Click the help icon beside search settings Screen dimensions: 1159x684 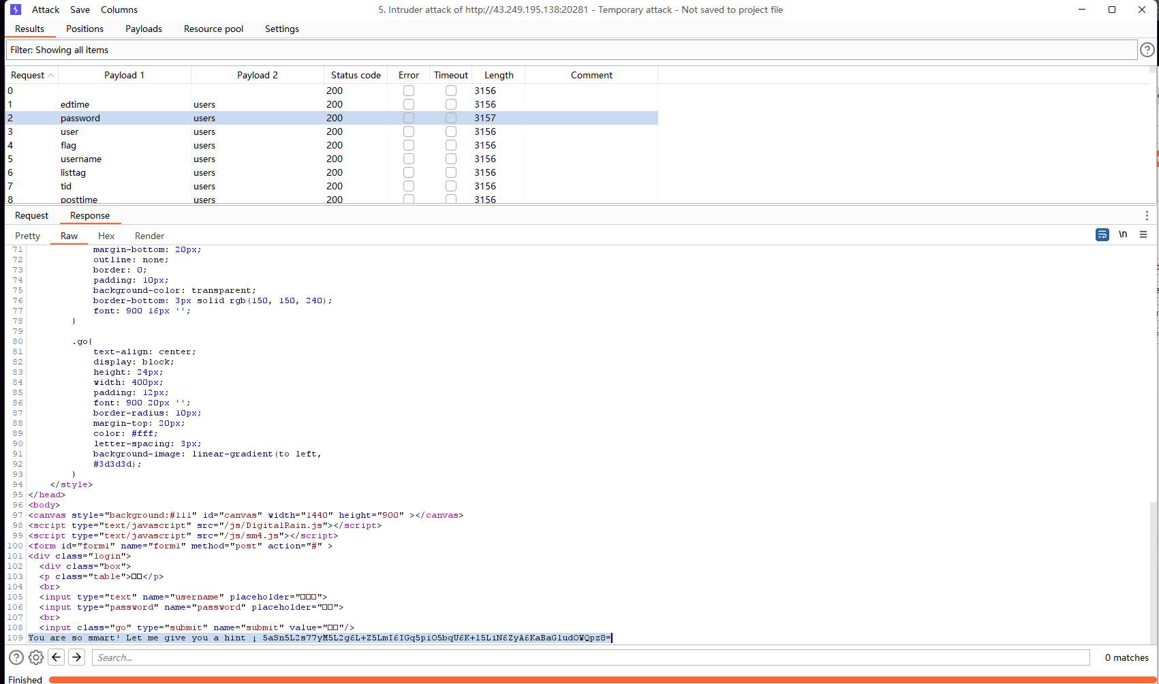point(16,657)
